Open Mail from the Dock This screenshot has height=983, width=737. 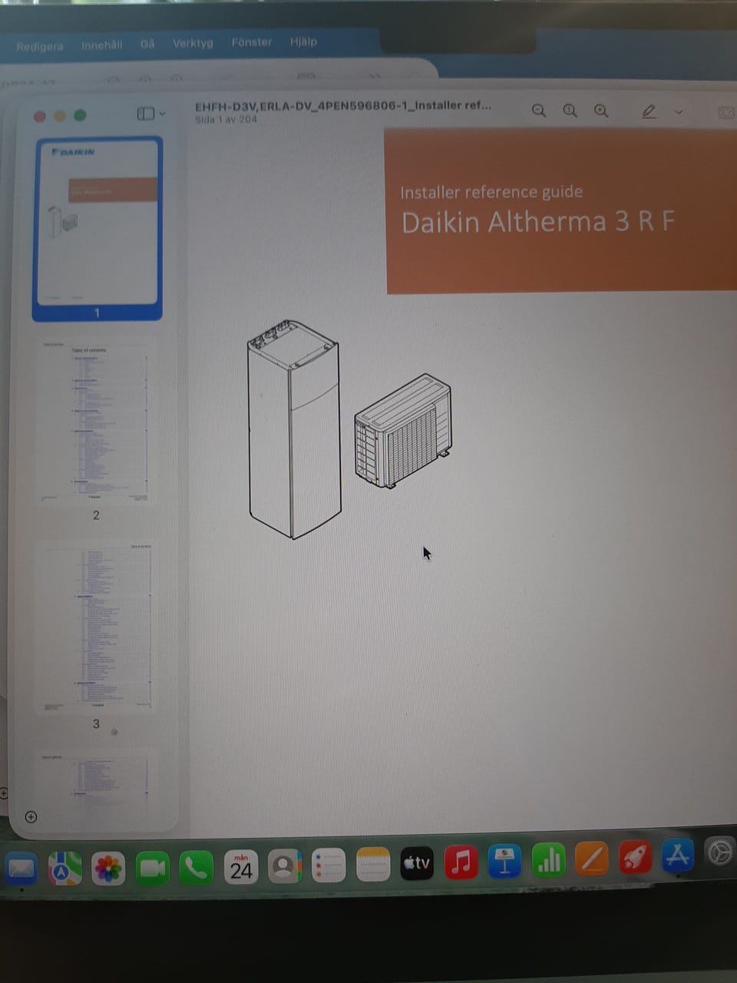[x=21, y=868]
